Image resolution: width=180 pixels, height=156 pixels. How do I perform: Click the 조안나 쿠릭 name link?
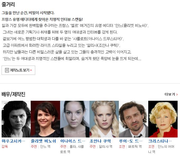(x=100, y=141)
